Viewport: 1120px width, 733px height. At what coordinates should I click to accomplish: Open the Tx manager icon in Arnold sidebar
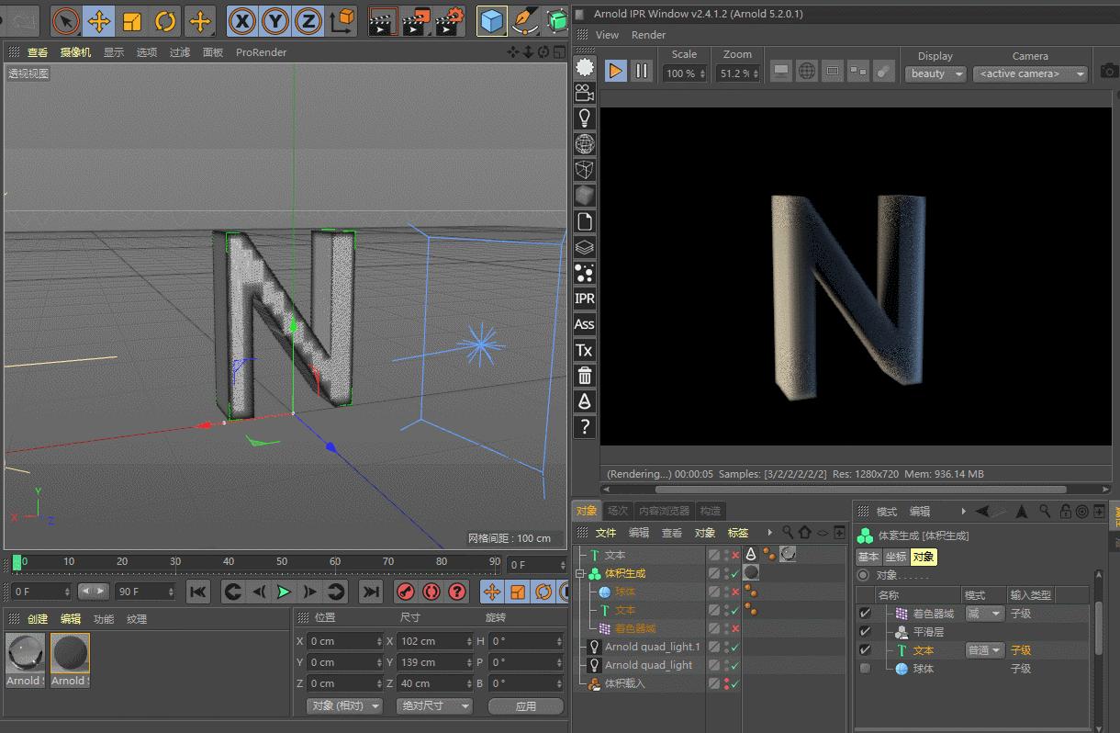(x=584, y=349)
